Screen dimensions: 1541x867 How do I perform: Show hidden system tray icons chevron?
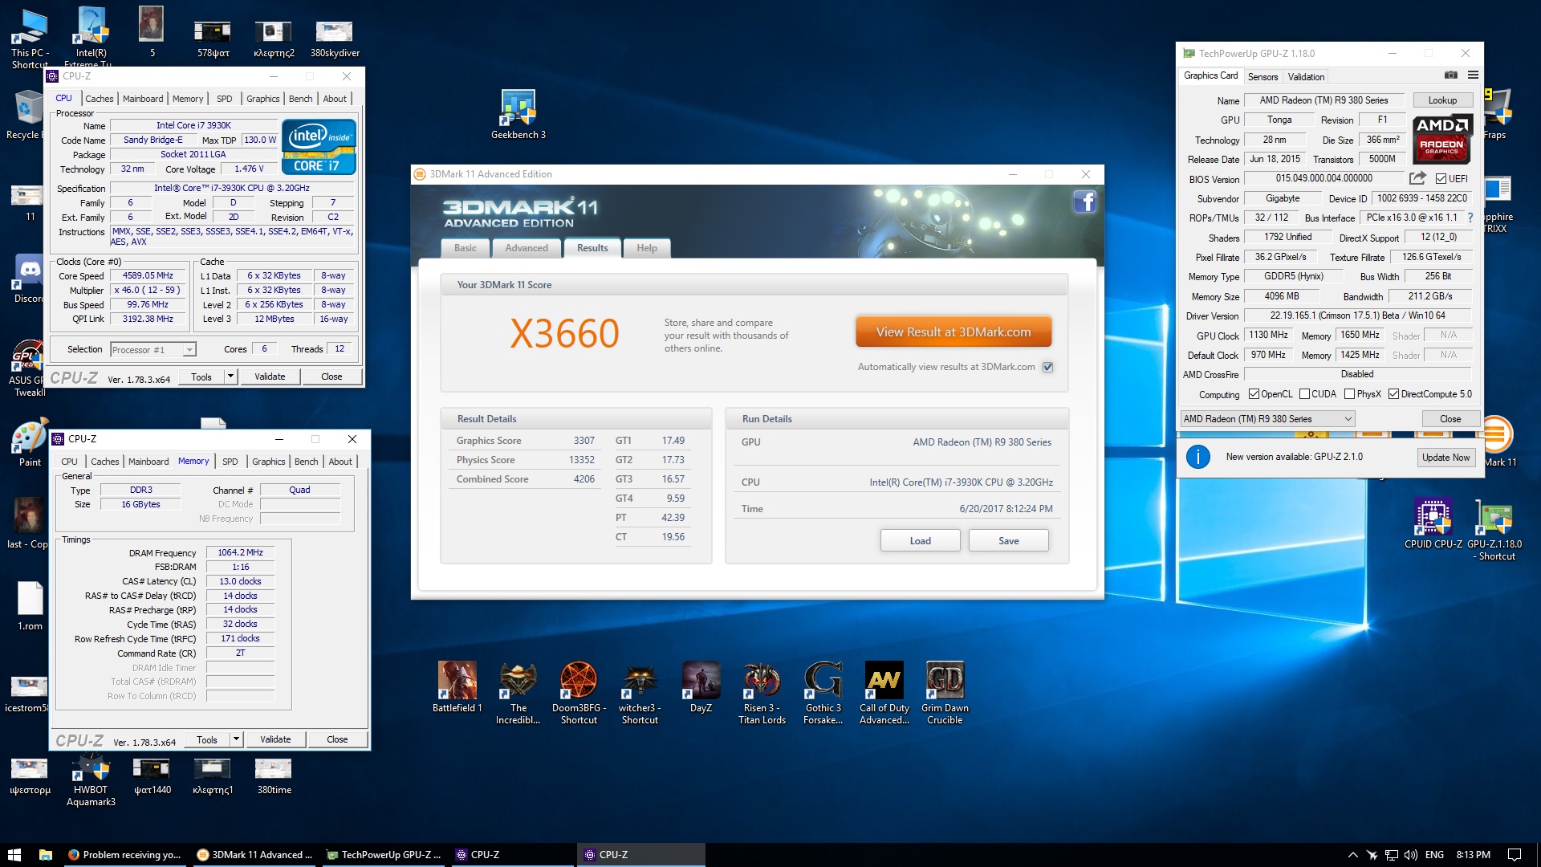tap(1352, 855)
